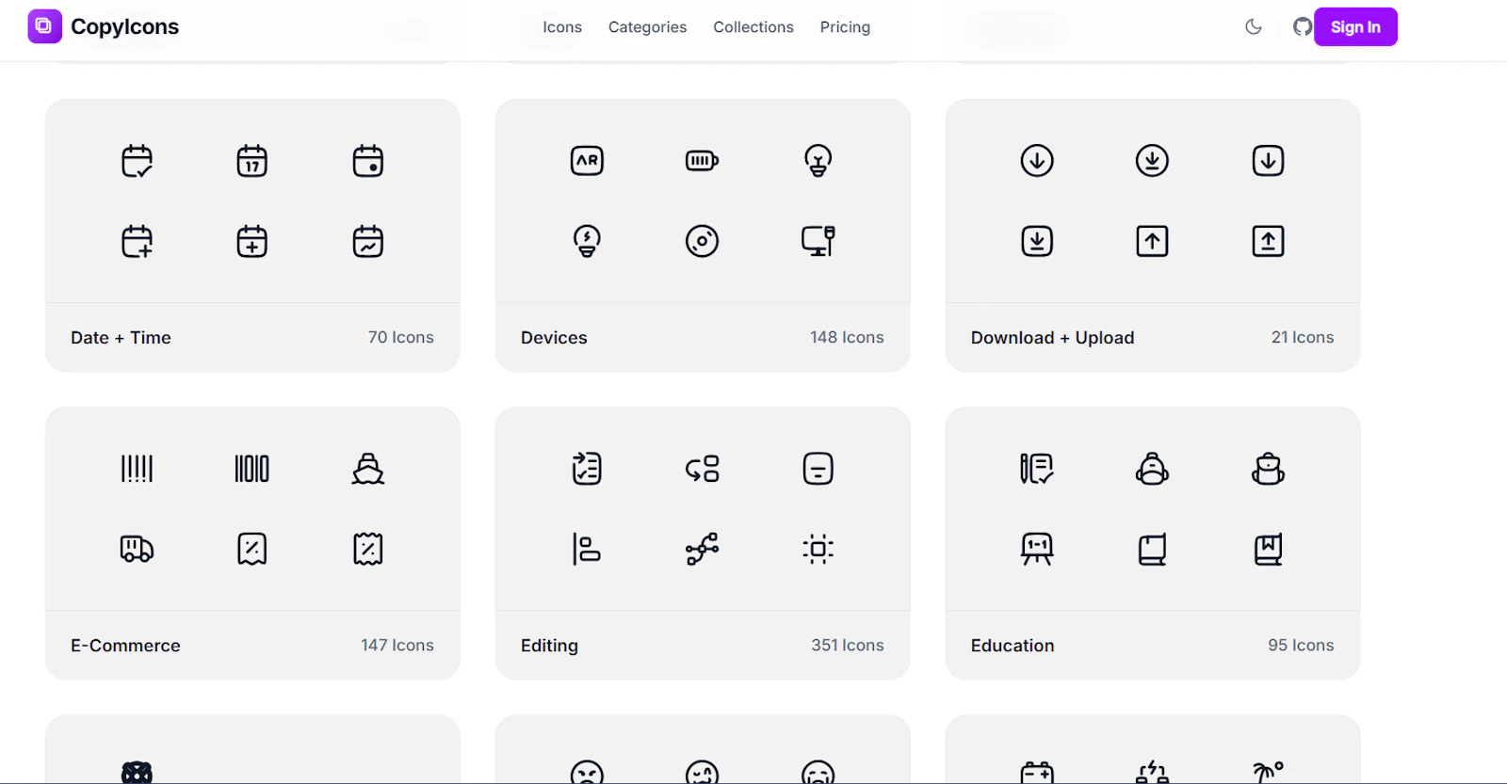Image resolution: width=1507 pixels, height=784 pixels.
Task: Select the circle arrow-down download icon
Action: coord(1038,161)
